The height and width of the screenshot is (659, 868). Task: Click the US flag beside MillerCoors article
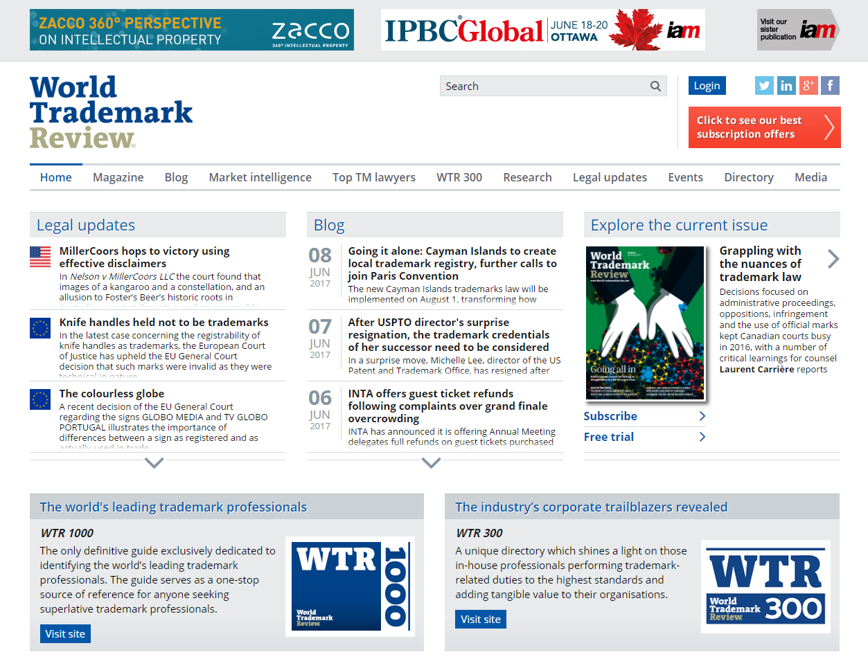pos(40,257)
